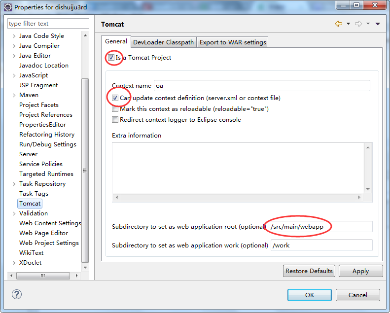Uncheck Is a Tomcat Project

pos(111,58)
